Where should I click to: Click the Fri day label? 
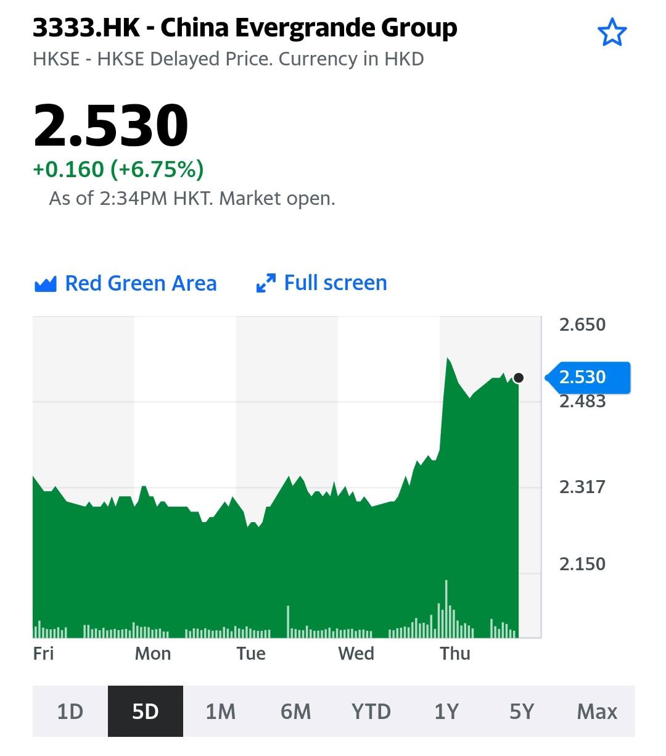point(43,654)
